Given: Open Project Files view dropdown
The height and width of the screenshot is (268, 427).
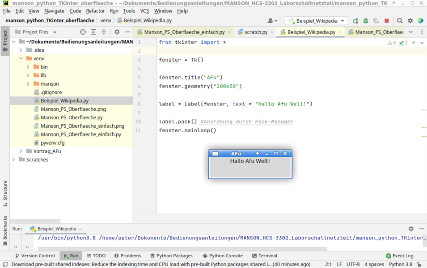Looking at the screenshot, I should 36,32.
